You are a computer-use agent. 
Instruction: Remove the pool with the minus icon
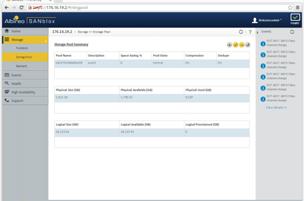(242, 45)
